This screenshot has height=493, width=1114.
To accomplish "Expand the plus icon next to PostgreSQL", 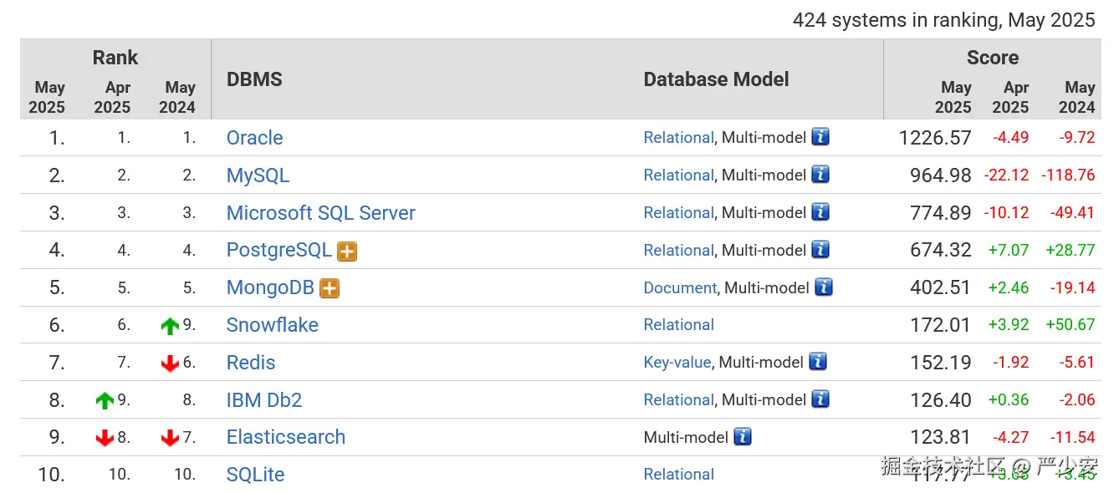I will [x=347, y=251].
